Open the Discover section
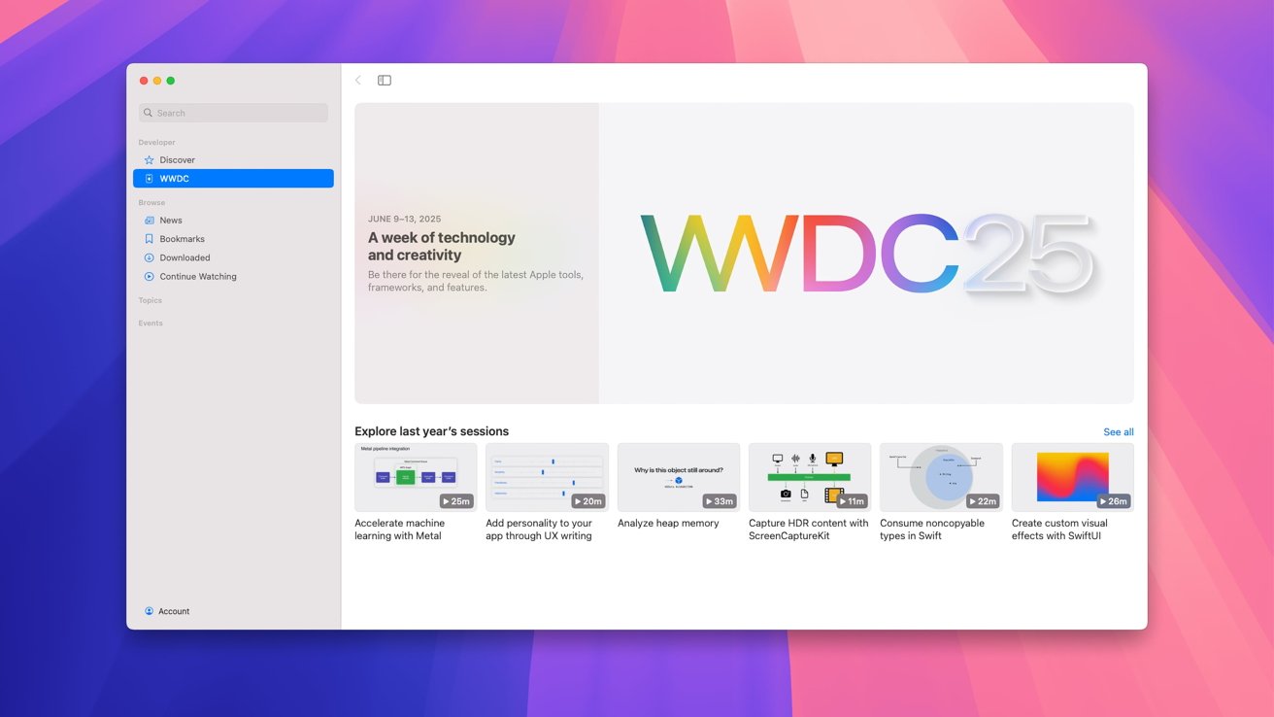Screen dimensions: 1274x717 click(x=233, y=159)
